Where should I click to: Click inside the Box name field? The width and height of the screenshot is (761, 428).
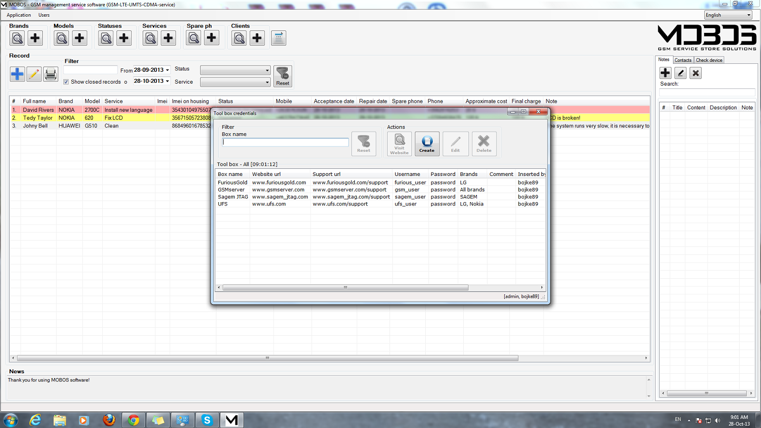(284, 142)
